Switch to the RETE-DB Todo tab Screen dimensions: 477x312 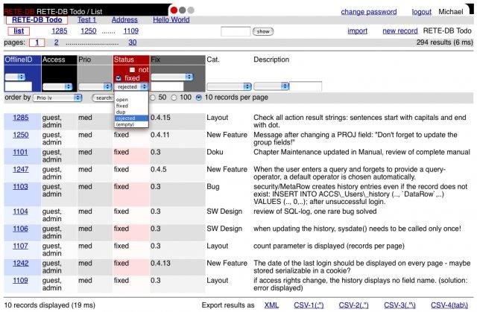coord(37,20)
